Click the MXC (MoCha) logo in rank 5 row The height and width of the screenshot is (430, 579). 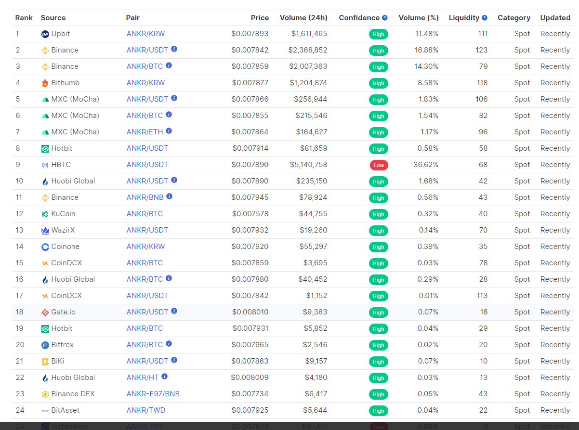point(45,100)
